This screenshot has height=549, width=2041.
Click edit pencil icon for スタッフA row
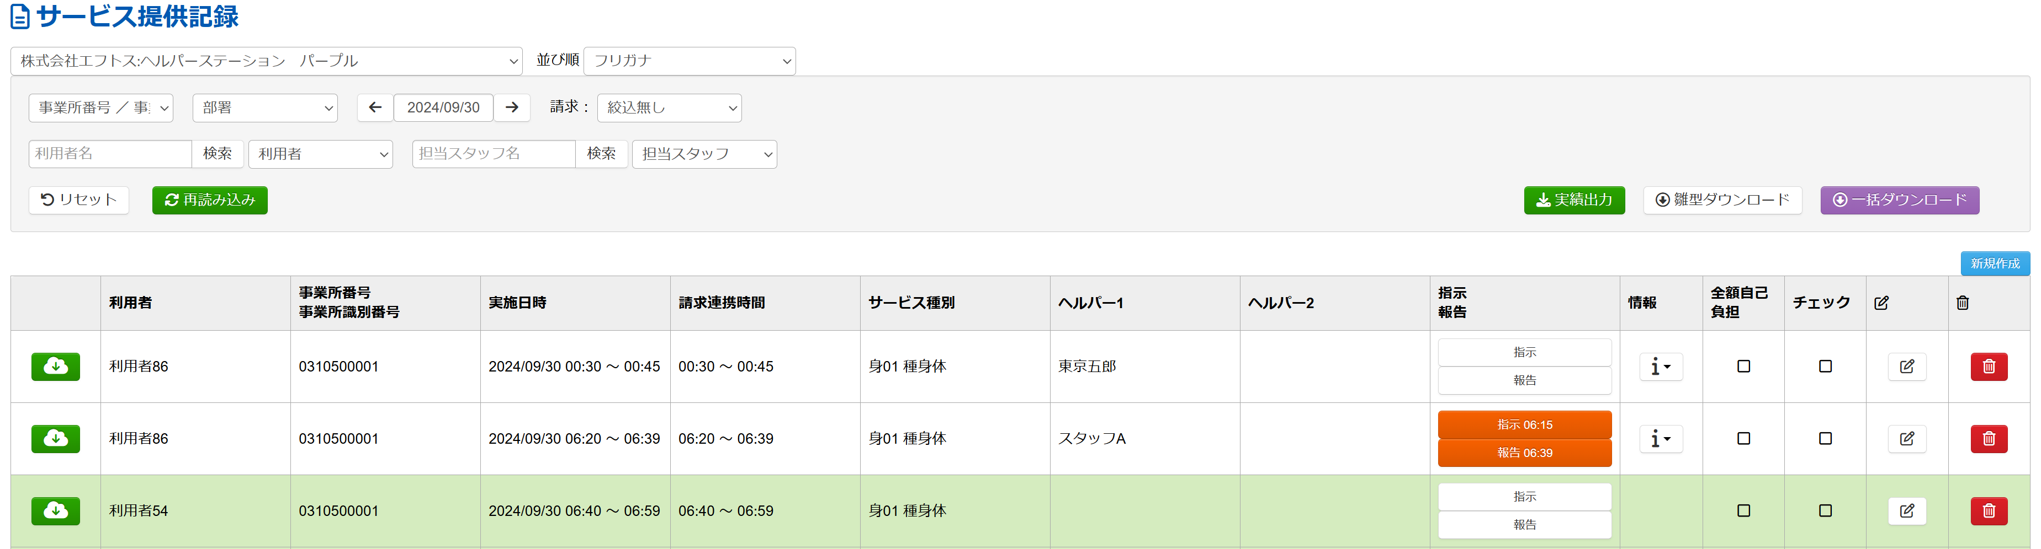point(1906,439)
